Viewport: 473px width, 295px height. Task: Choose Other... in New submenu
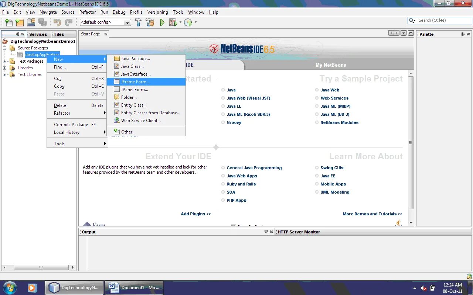point(146,132)
